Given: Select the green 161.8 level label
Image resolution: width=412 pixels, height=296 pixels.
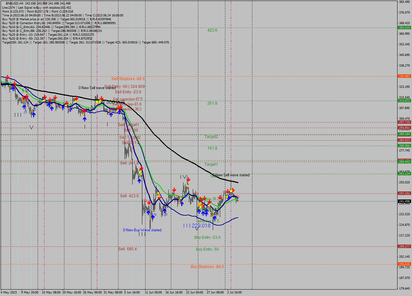Looking at the screenshot, I should coord(212,148).
